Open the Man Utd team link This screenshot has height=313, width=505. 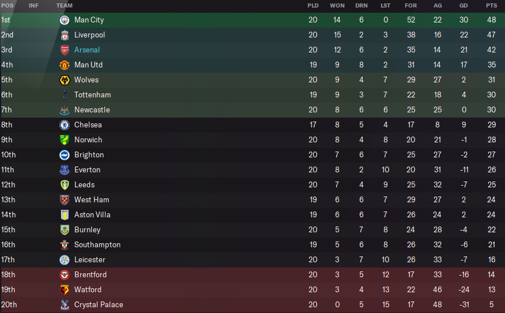(x=88, y=65)
